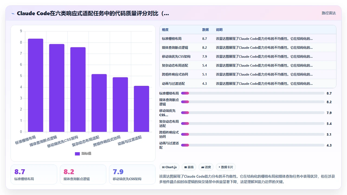Image resolution: width=347 pixels, height=195 pixels.
Task: Click the 复杂动态布局适配 progress bar
Action: pos(253,123)
